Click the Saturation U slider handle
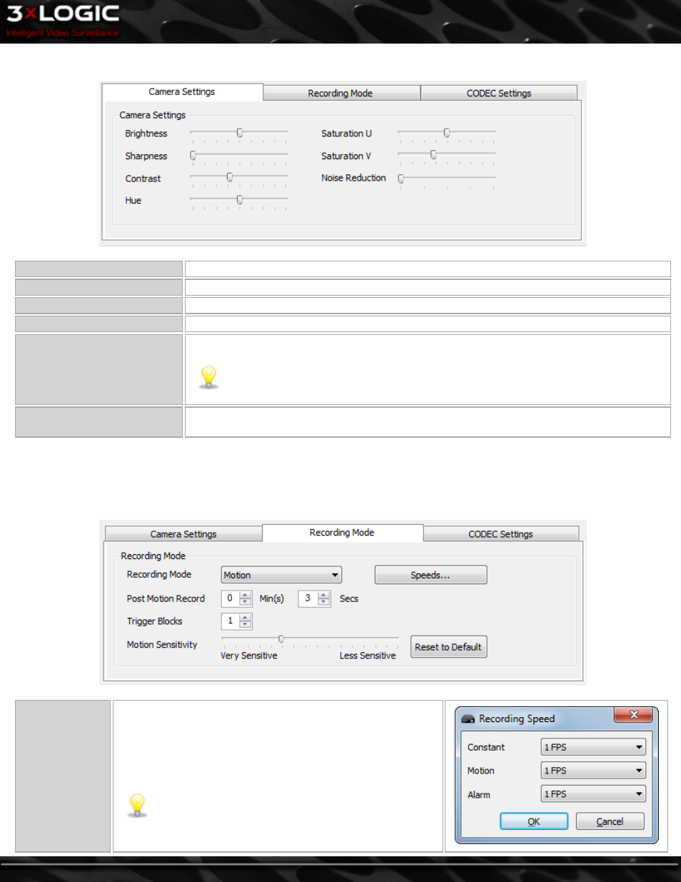Viewport: 681px width, 882px height. (447, 133)
